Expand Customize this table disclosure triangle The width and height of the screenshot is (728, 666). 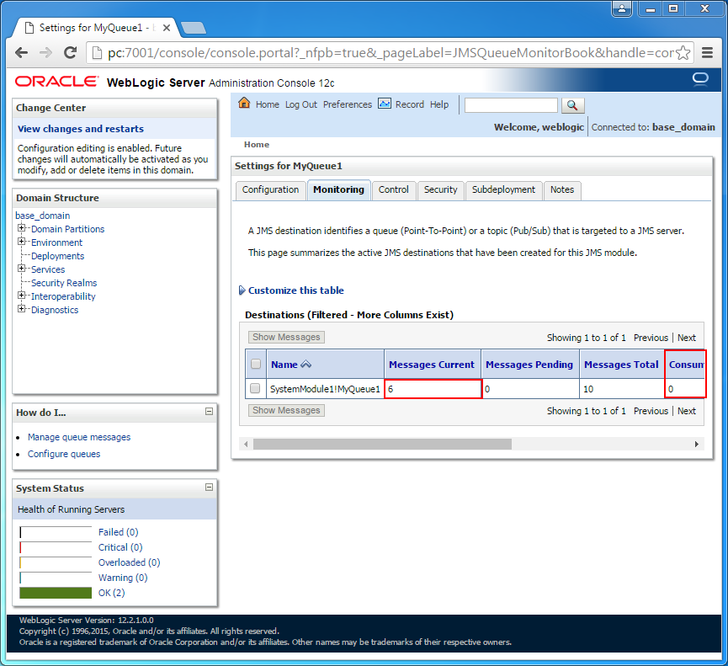click(x=242, y=290)
